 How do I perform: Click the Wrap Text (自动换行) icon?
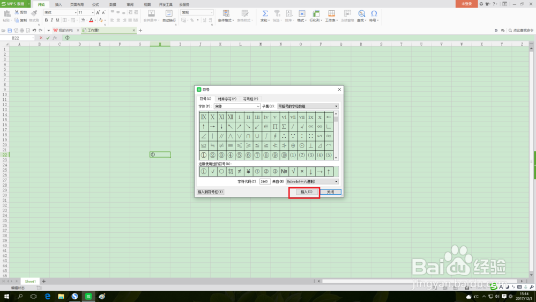pyautogui.click(x=169, y=14)
